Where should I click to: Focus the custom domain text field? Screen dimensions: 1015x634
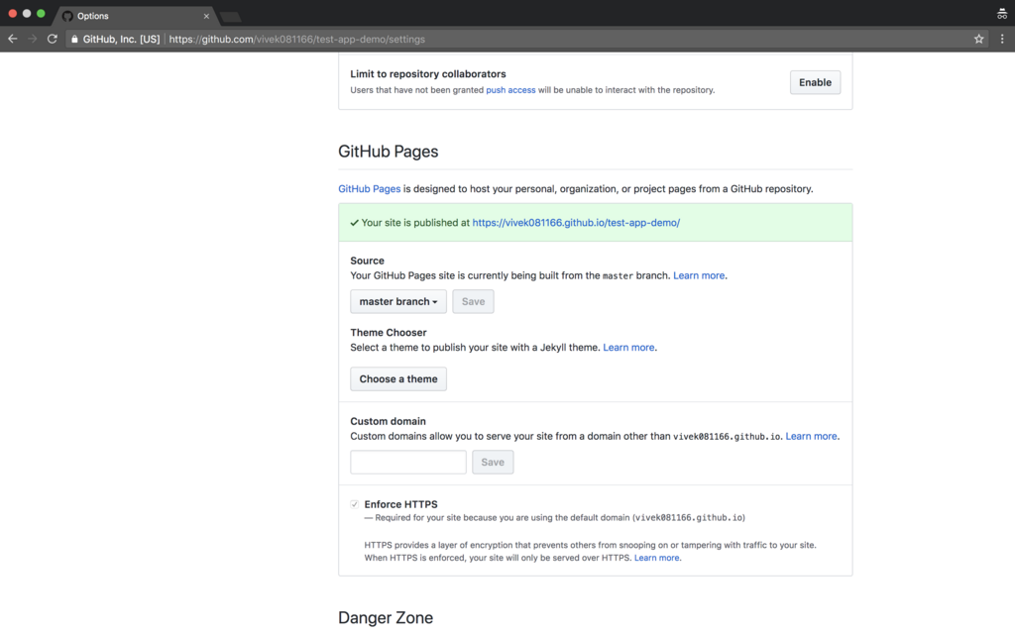[407, 462]
